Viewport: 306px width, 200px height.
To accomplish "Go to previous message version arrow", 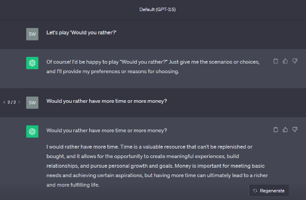I will 4,102.
